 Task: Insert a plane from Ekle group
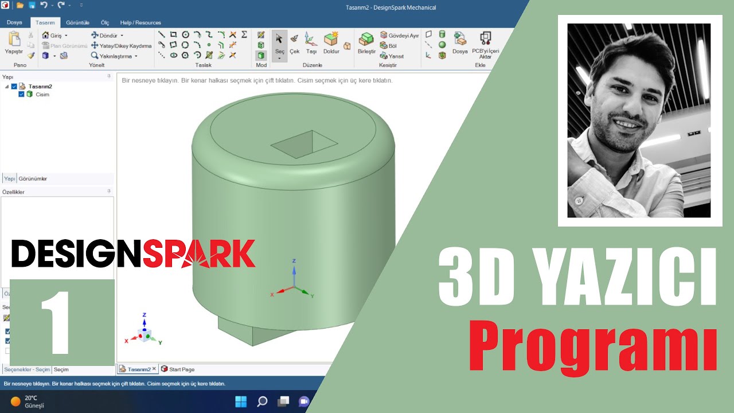pos(428,34)
